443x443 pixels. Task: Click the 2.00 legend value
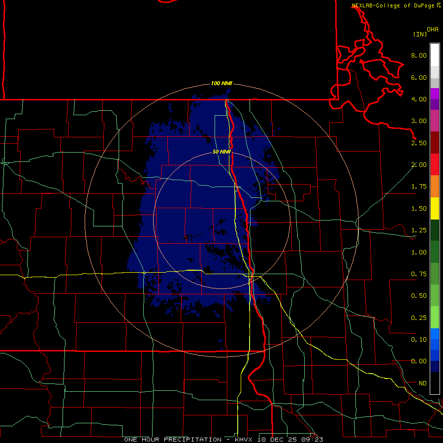[x=419, y=165]
